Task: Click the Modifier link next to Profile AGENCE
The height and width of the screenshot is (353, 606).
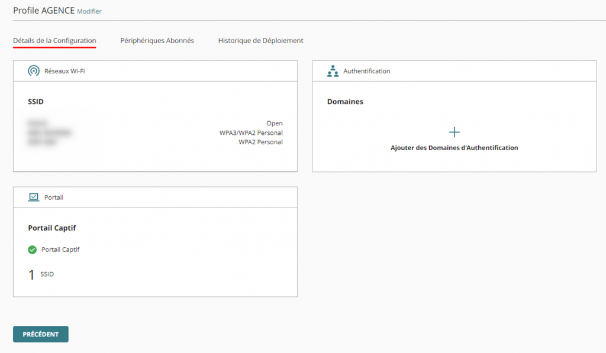Action: pyautogui.click(x=89, y=11)
